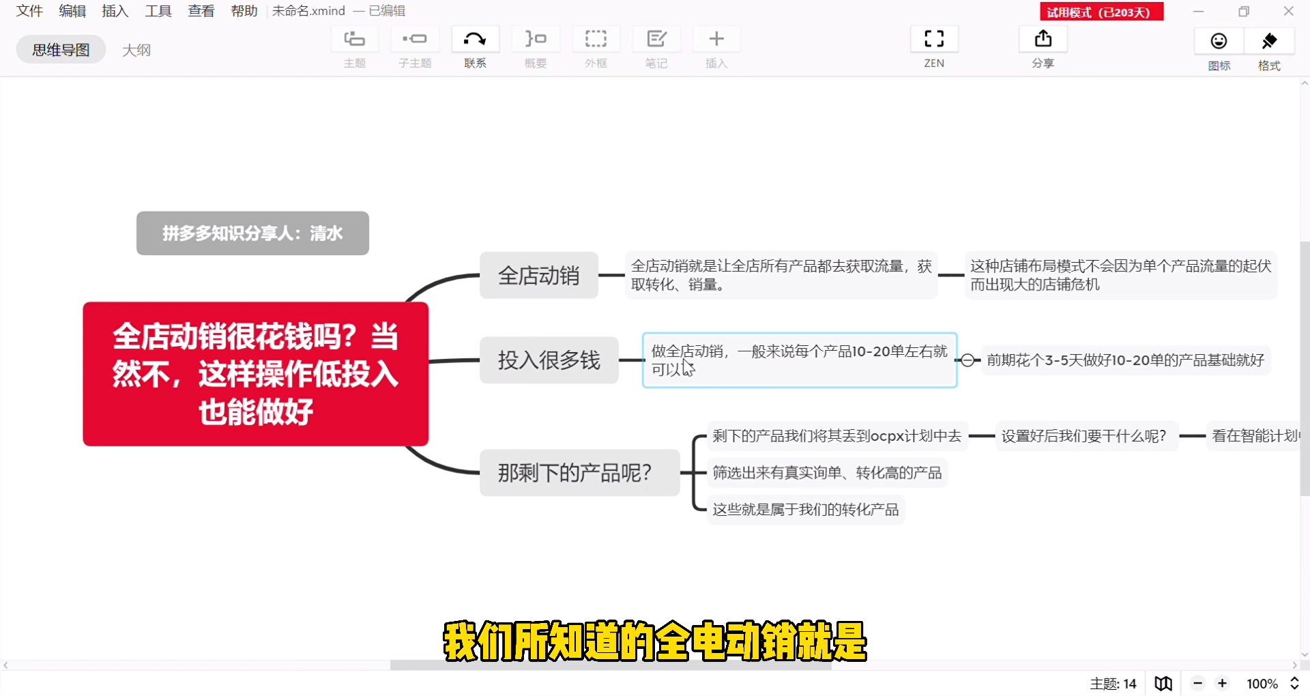Open the 笔记 (Notes) tool

tap(656, 39)
